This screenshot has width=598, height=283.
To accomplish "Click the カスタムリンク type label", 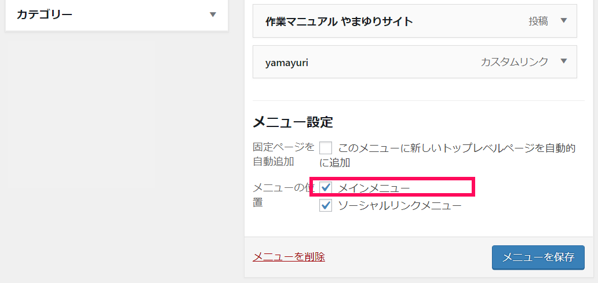I will (x=515, y=62).
